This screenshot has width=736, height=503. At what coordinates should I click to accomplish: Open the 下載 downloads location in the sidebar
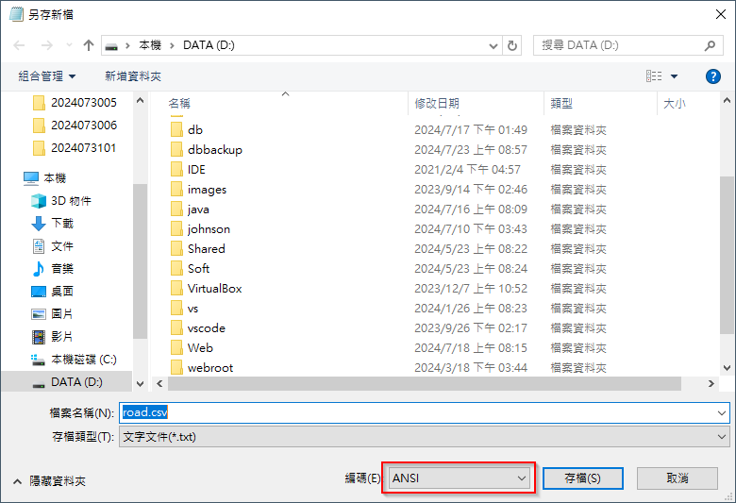[x=53, y=224]
